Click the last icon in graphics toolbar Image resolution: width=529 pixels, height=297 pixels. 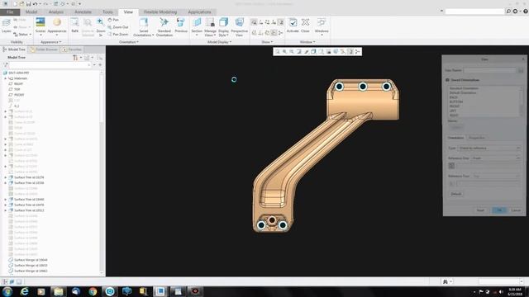tap(358, 51)
